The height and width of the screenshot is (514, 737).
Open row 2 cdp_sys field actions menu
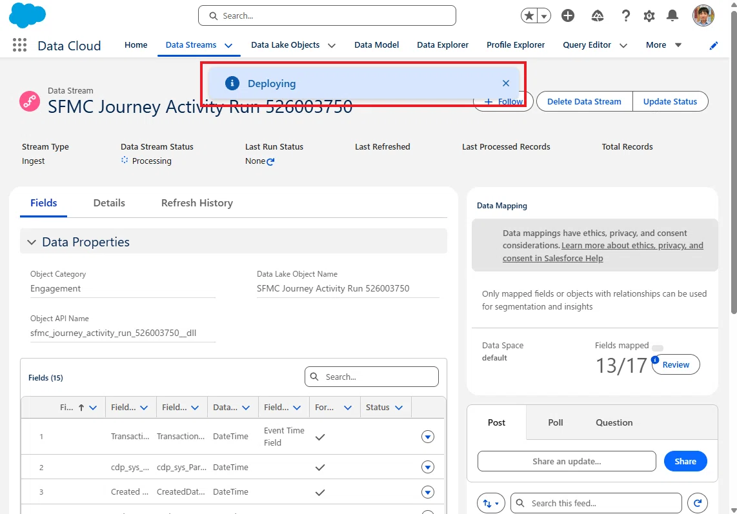428,467
